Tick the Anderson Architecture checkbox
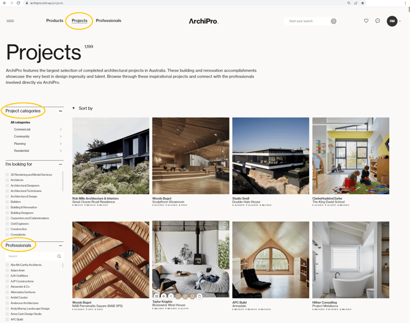Screen dimensions: 410x323 pos(7,303)
